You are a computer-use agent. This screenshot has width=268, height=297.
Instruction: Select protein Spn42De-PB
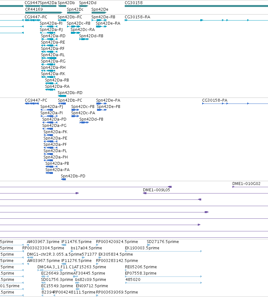click(108, 106)
